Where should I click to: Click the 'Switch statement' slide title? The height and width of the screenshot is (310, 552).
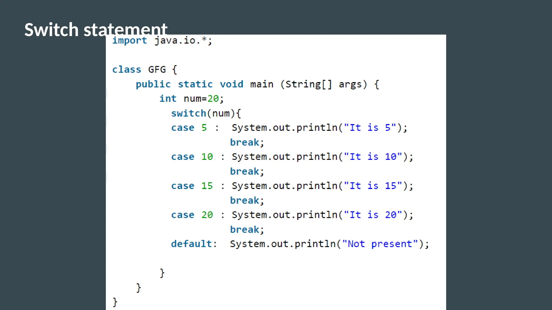click(96, 29)
